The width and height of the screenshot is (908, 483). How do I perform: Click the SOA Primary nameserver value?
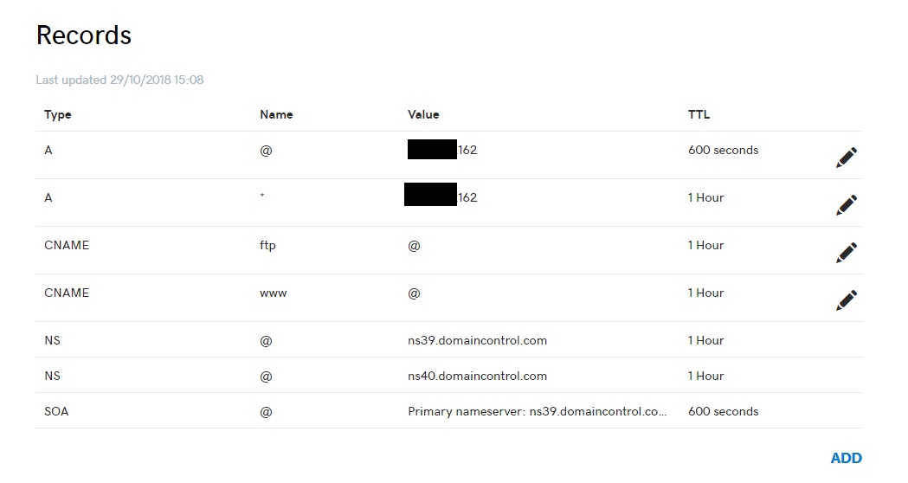tap(537, 411)
